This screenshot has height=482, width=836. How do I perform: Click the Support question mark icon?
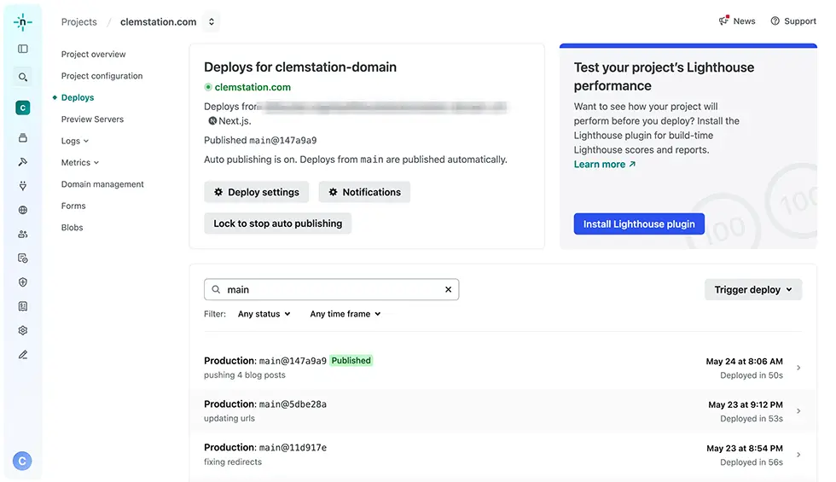pyautogui.click(x=775, y=20)
